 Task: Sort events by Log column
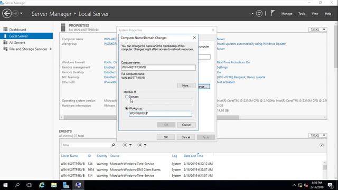click(174, 156)
